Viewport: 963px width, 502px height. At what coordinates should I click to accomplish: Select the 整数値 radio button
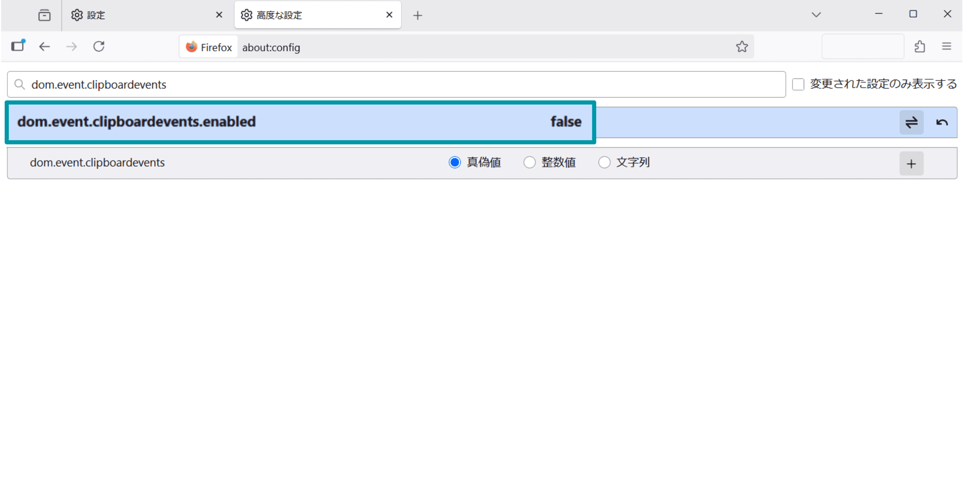[x=530, y=162]
